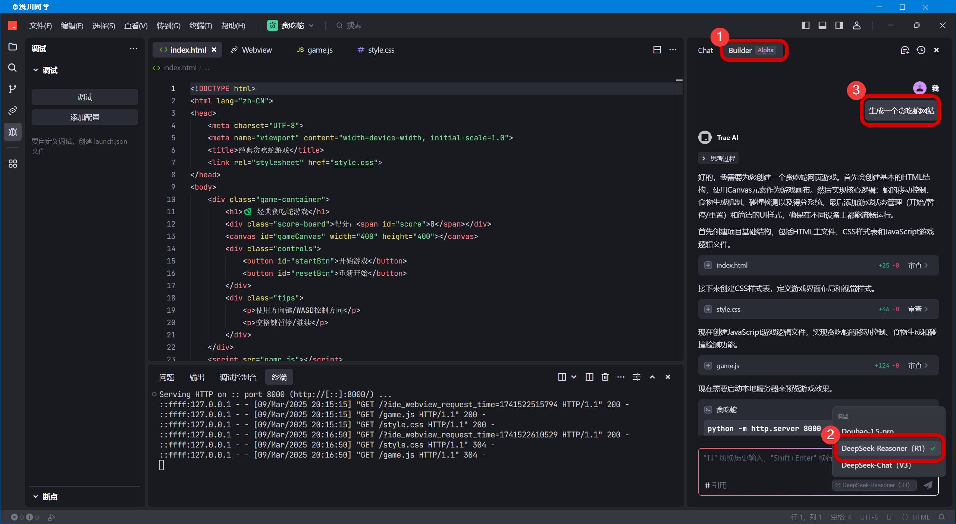Open the terminal settings sliders icon
Viewport: 956px width, 524px height.
click(636, 377)
